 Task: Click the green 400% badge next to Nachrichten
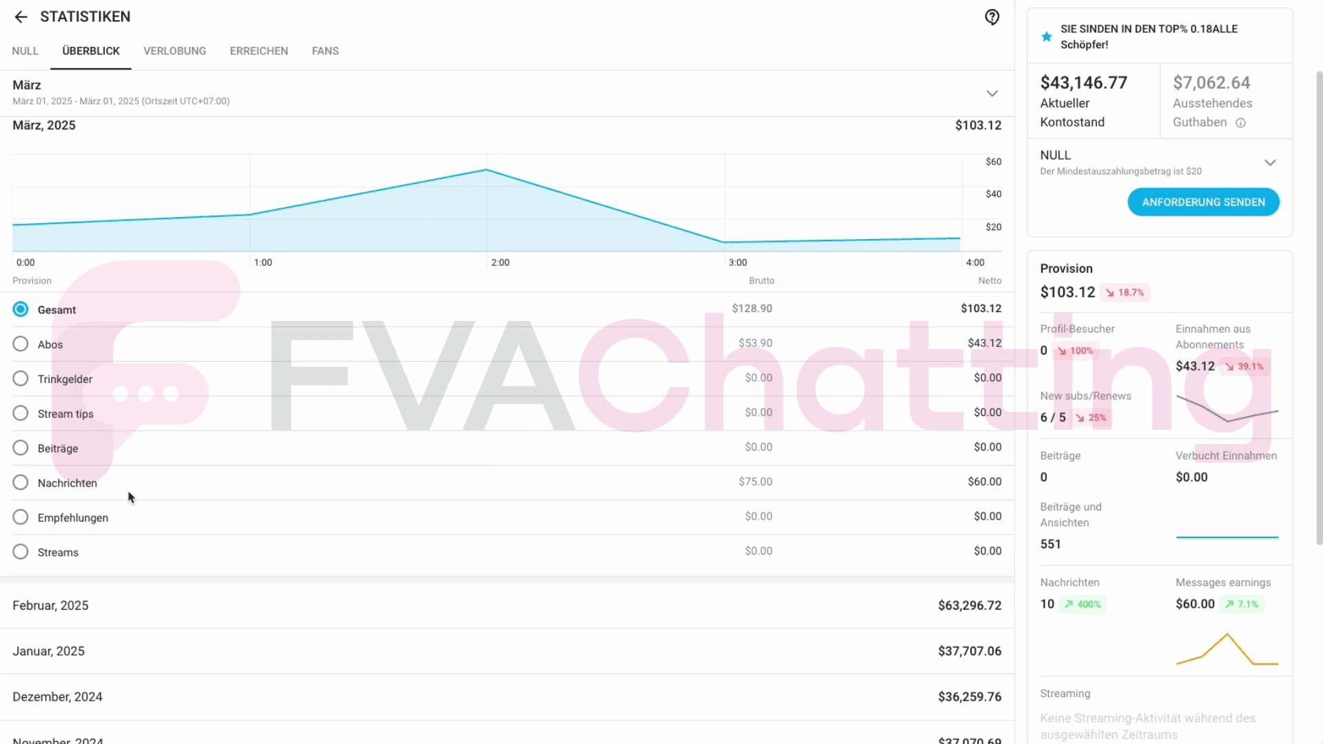point(1083,604)
